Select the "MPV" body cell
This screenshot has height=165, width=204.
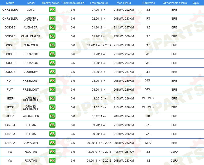coord(148,143)
